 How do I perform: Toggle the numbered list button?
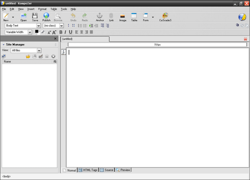[x=80, y=26]
